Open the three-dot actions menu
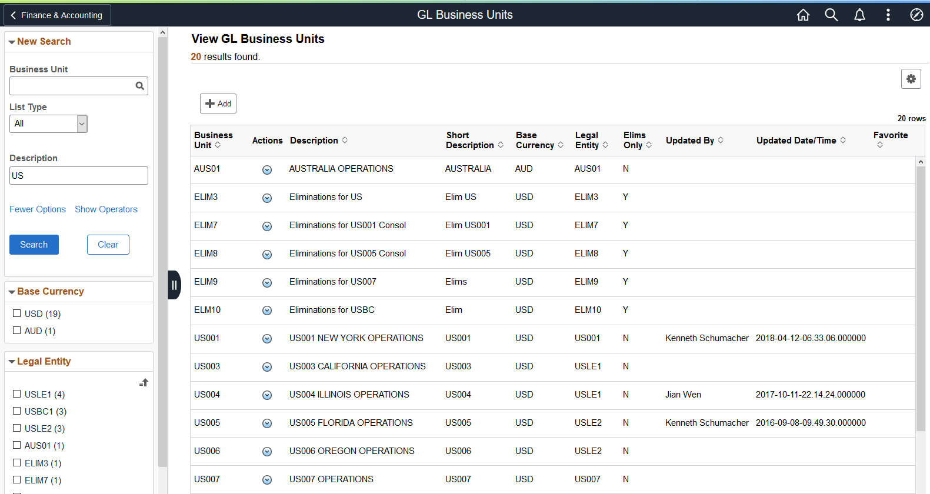Viewport: 930px width, 494px height. (x=888, y=15)
